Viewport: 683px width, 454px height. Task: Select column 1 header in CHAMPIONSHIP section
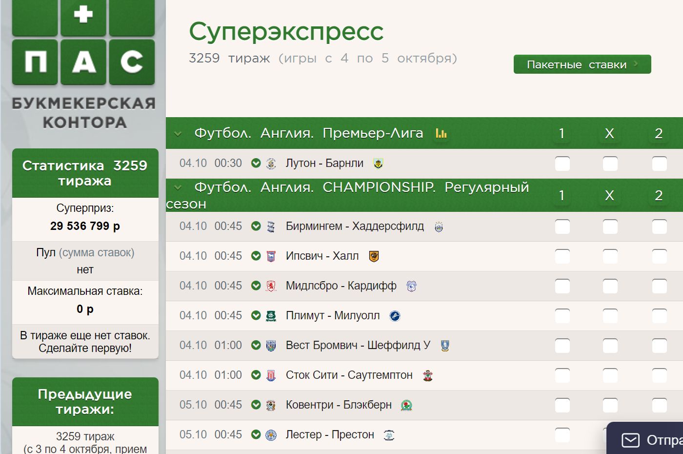[562, 195]
